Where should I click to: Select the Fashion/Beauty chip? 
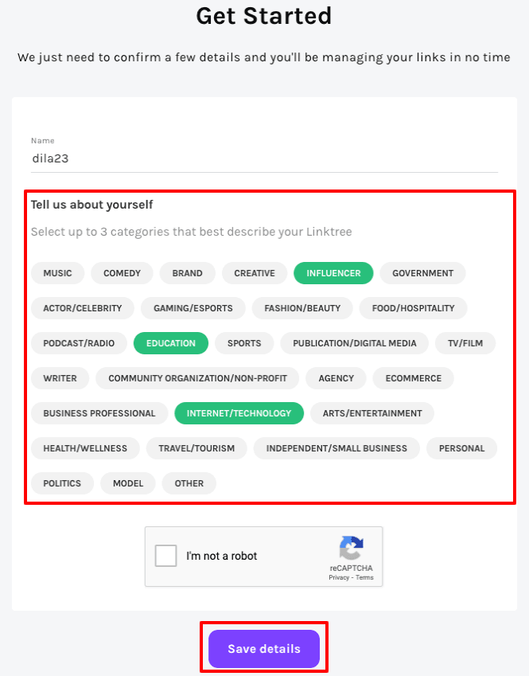pyautogui.click(x=302, y=308)
